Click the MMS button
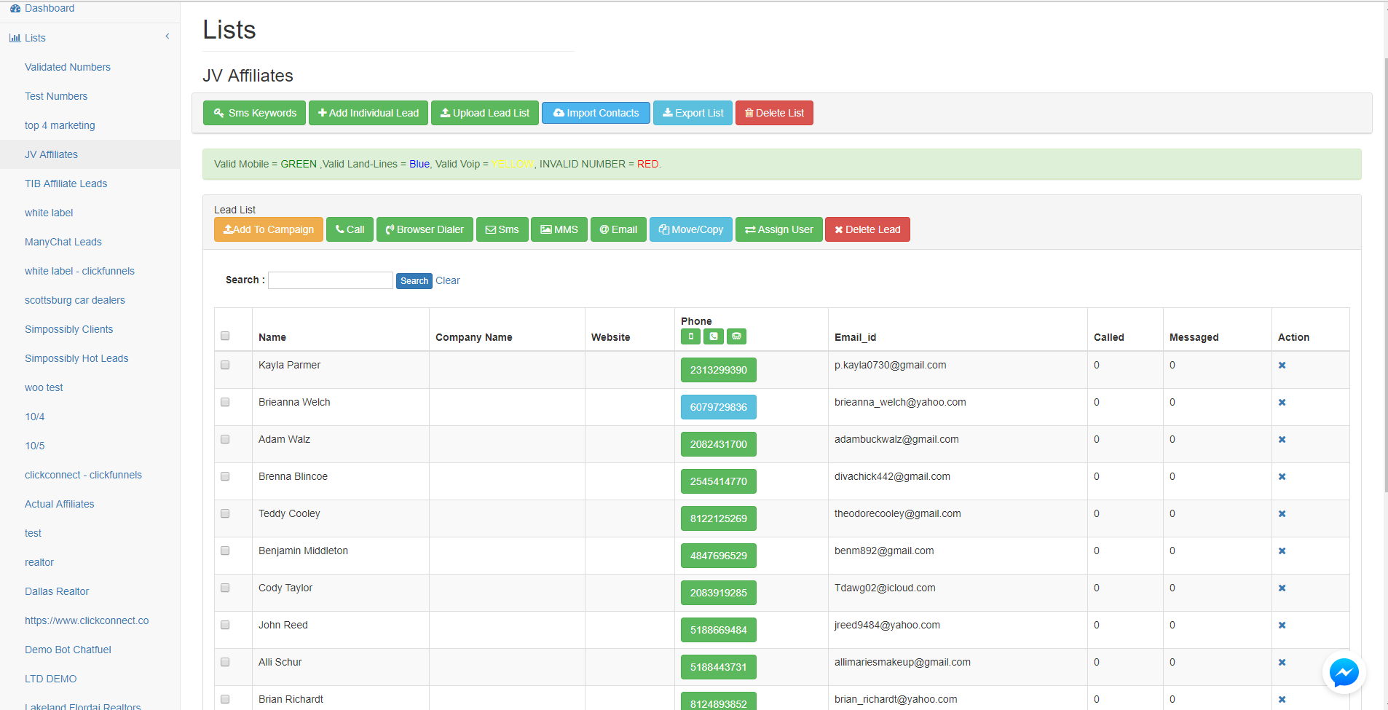The height and width of the screenshot is (710, 1388). pos(559,229)
